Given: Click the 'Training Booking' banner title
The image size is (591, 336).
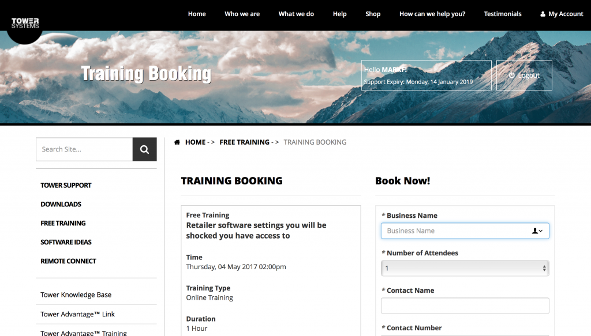Looking at the screenshot, I should point(146,73).
